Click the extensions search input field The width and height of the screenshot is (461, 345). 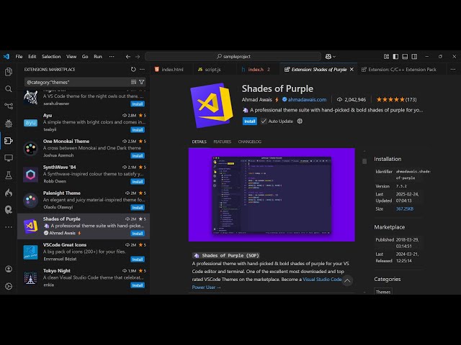click(76, 82)
